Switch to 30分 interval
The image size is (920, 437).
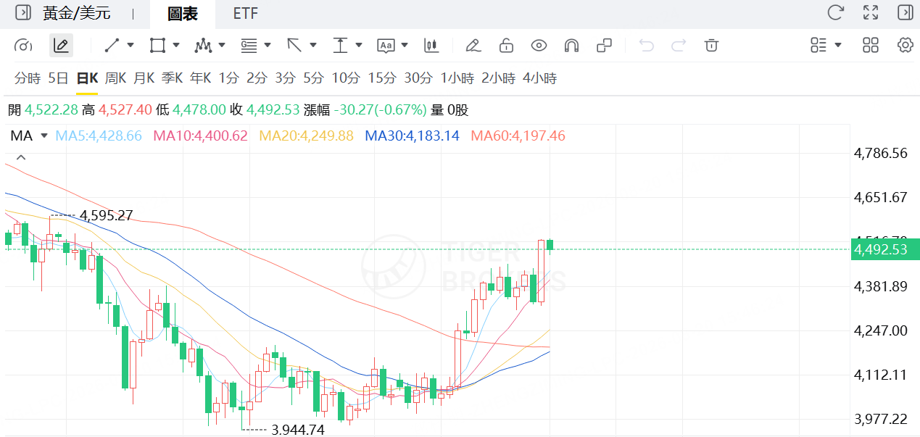[x=418, y=78]
